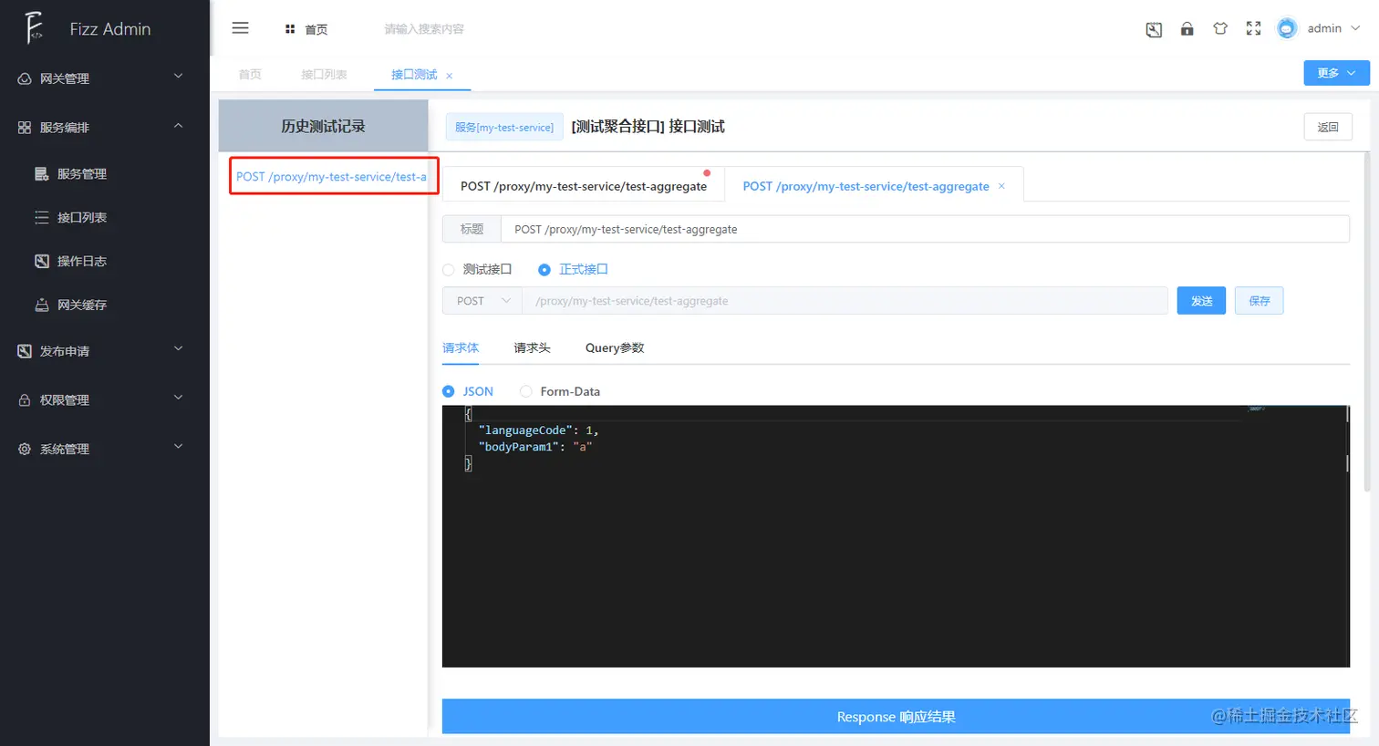Click the 返回 button
The width and height of the screenshot is (1379, 746).
pyautogui.click(x=1328, y=127)
